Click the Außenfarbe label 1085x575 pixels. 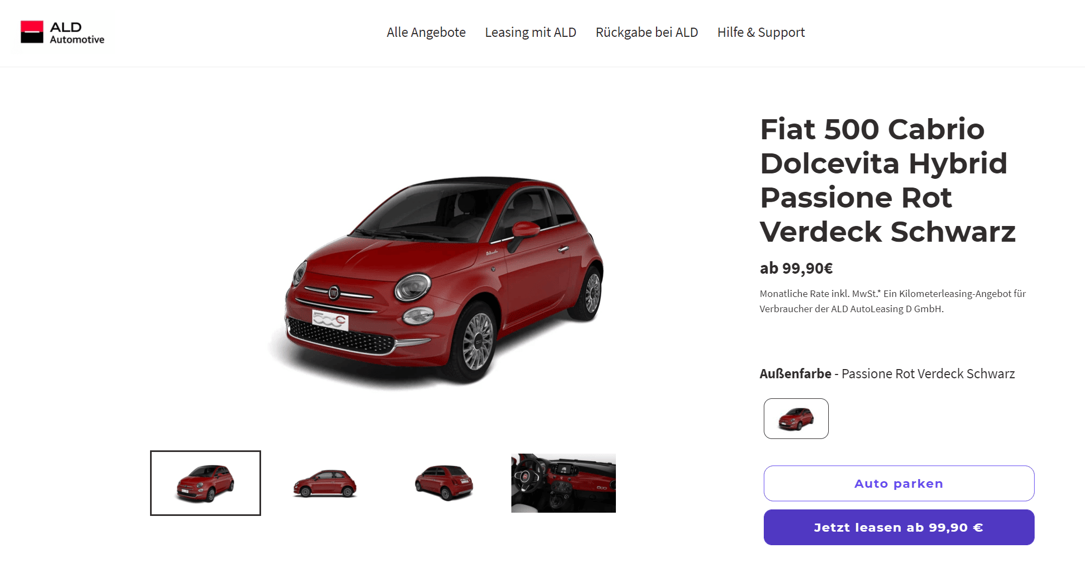point(795,374)
